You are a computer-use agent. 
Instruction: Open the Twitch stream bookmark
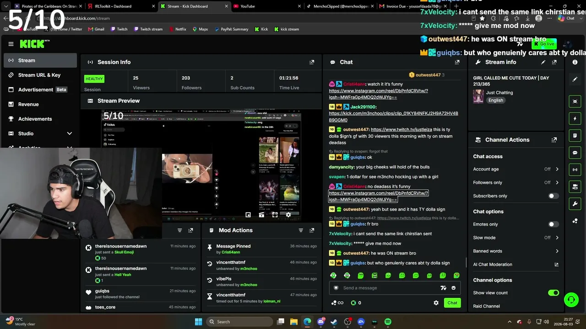[x=148, y=29]
